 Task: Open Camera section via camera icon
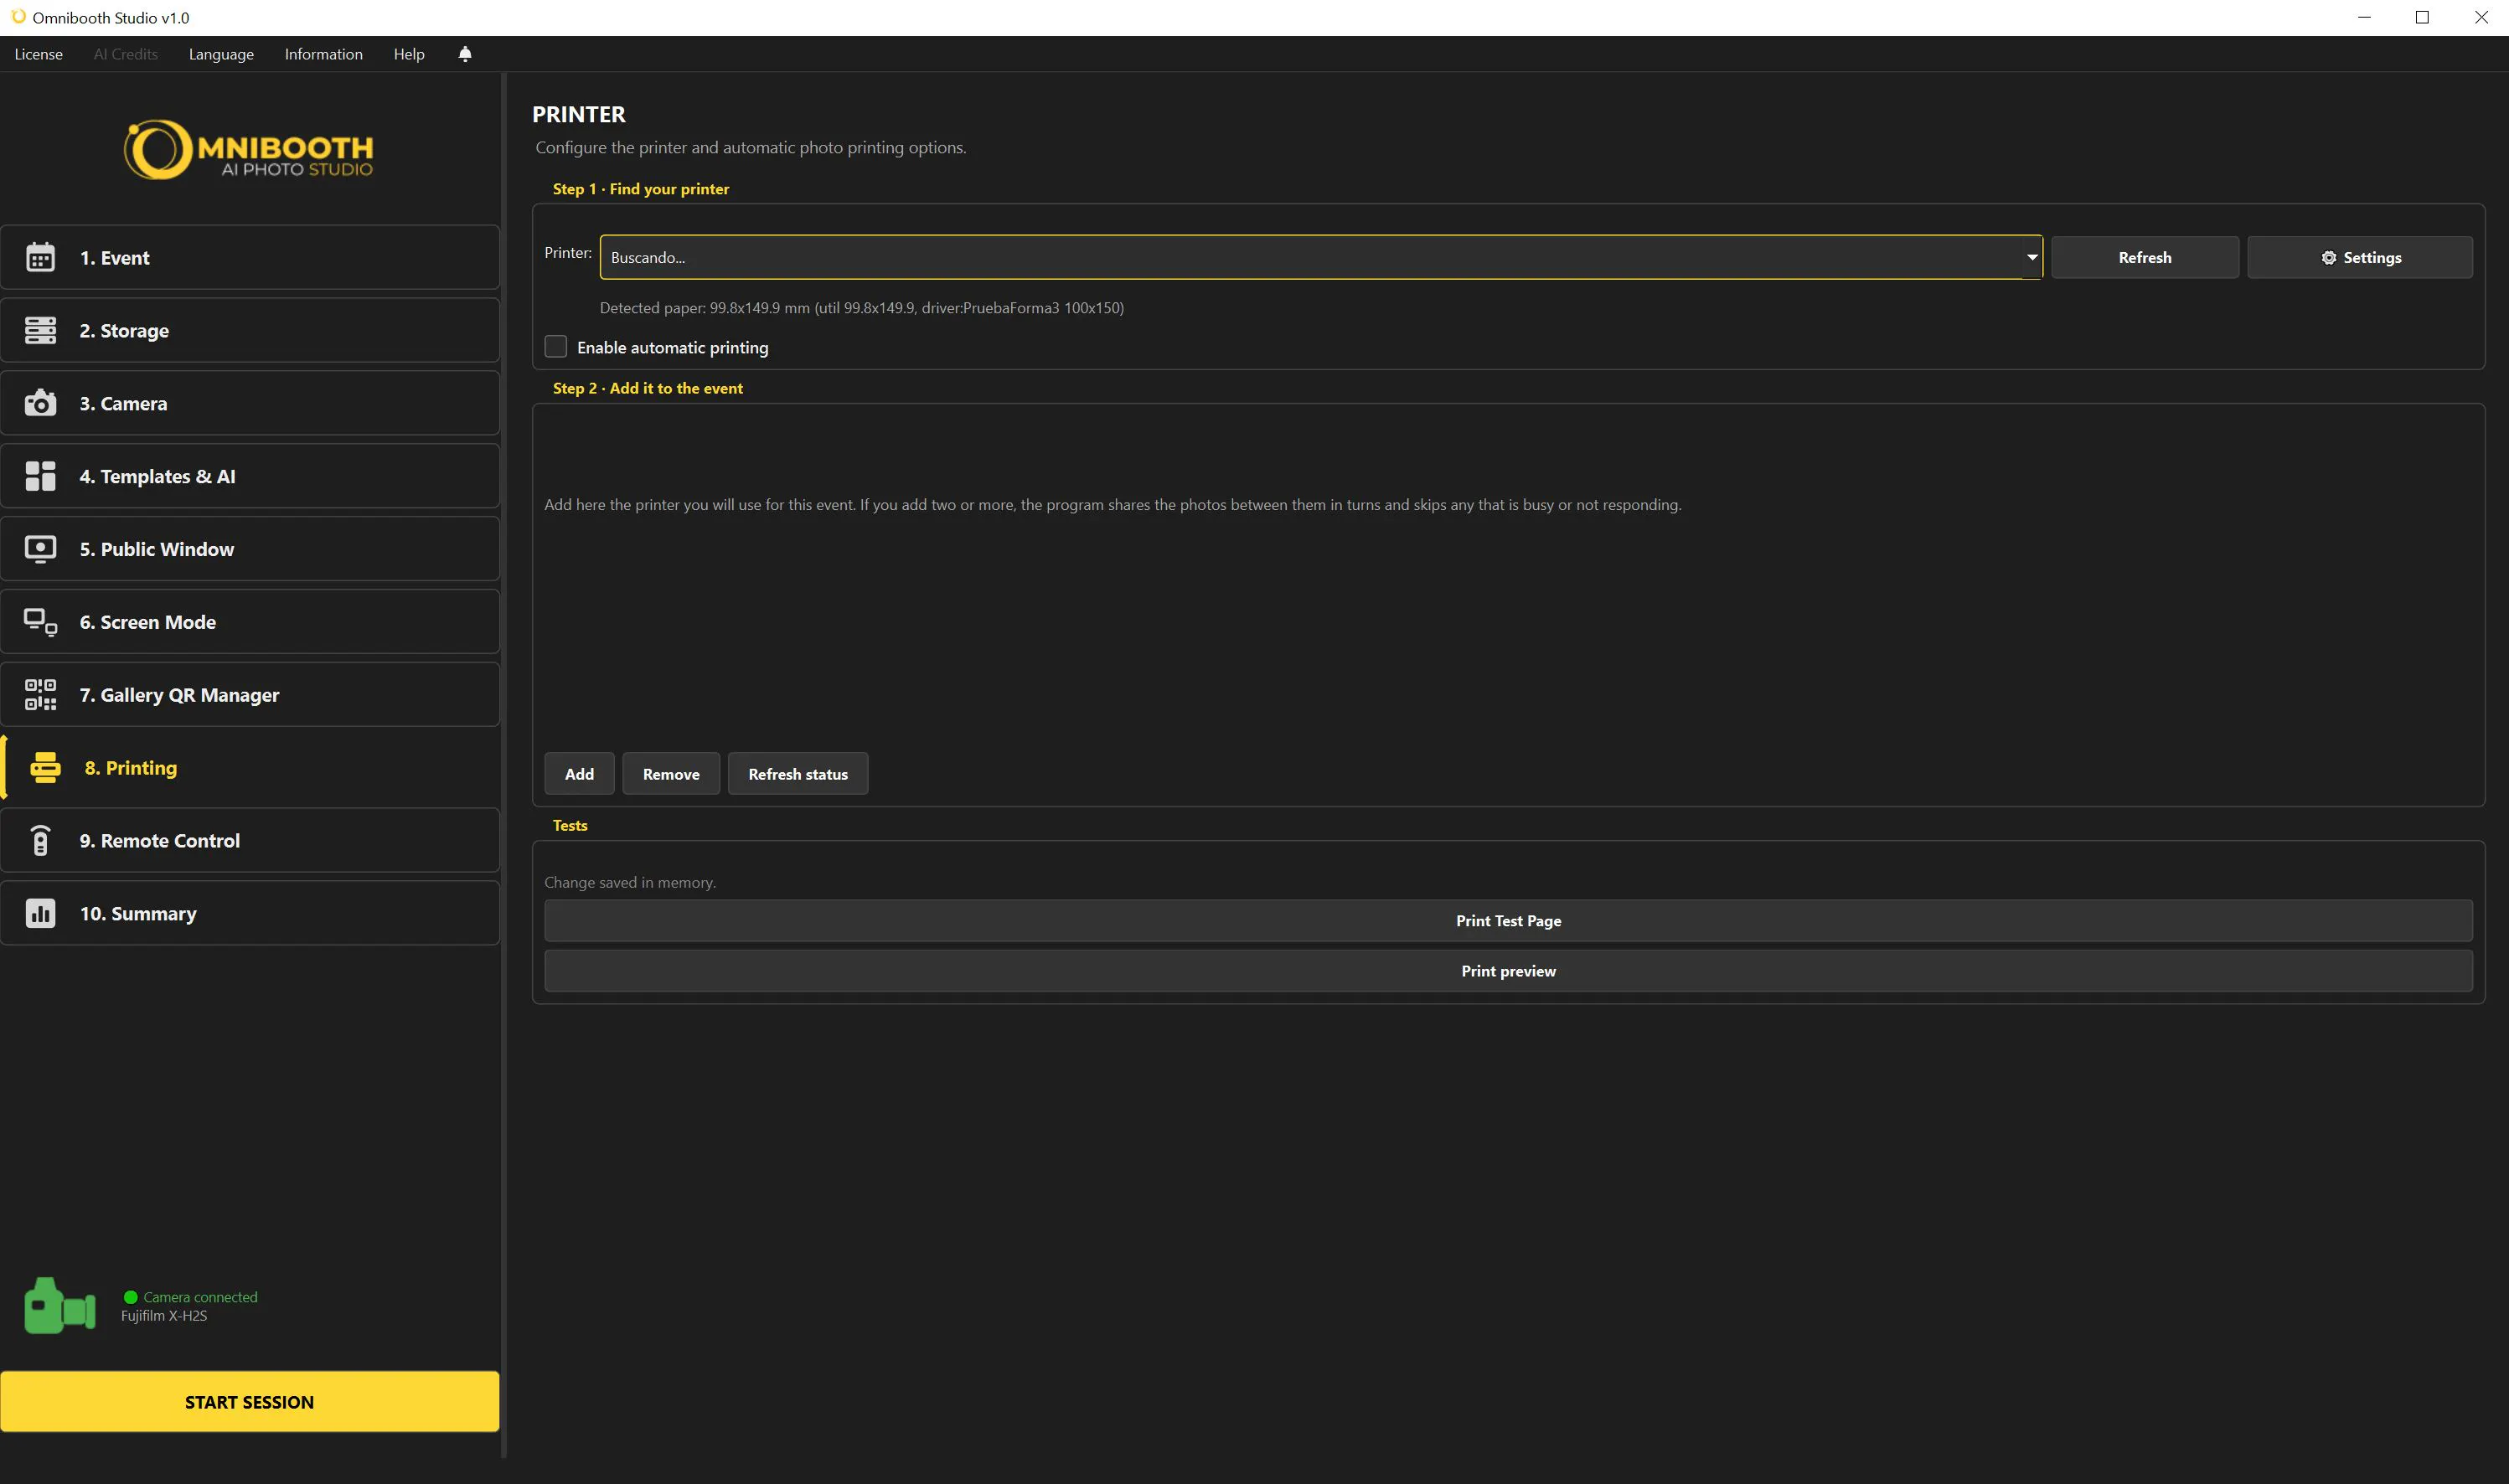click(x=40, y=403)
